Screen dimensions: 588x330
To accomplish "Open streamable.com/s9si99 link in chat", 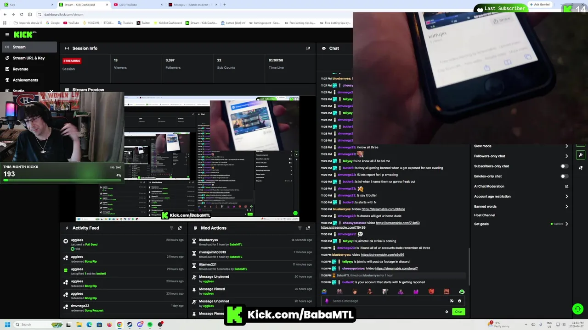I will (x=383, y=254).
